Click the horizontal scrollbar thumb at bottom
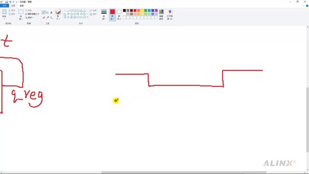Screen dimensions: 309x174 [x=183, y=173]
